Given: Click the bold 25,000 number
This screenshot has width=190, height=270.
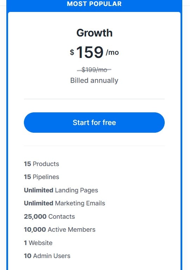Looking at the screenshot, I should (35, 216).
